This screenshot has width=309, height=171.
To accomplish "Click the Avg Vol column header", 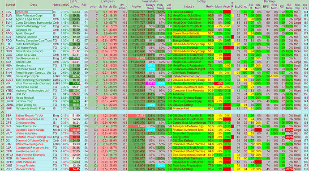I will tap(137, 7).
